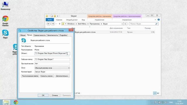The width and height of the screenshot is (187, 105).
Task: Select the application tools Управление tab
Action: pyautogui.click(x=127, y=20)
